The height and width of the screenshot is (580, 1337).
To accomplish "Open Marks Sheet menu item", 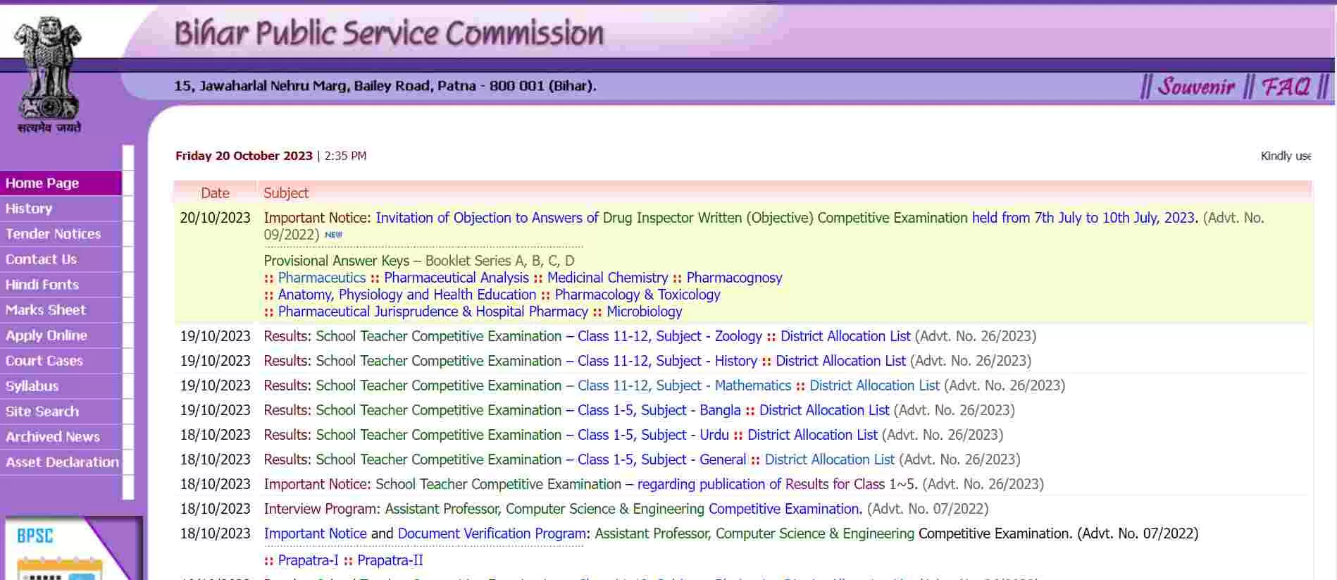I will (x=61, y=310).
